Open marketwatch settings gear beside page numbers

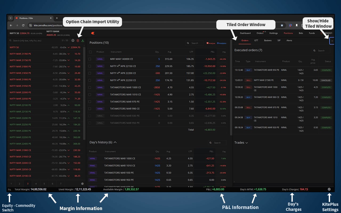tap(82, 184)
